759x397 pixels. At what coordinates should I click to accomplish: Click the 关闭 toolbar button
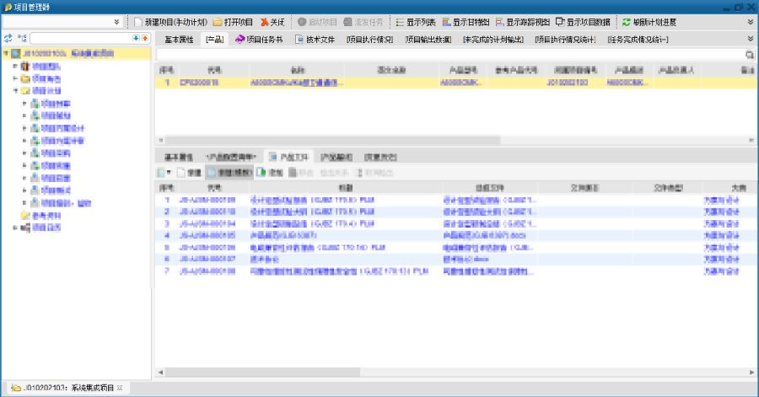point(272,21)
